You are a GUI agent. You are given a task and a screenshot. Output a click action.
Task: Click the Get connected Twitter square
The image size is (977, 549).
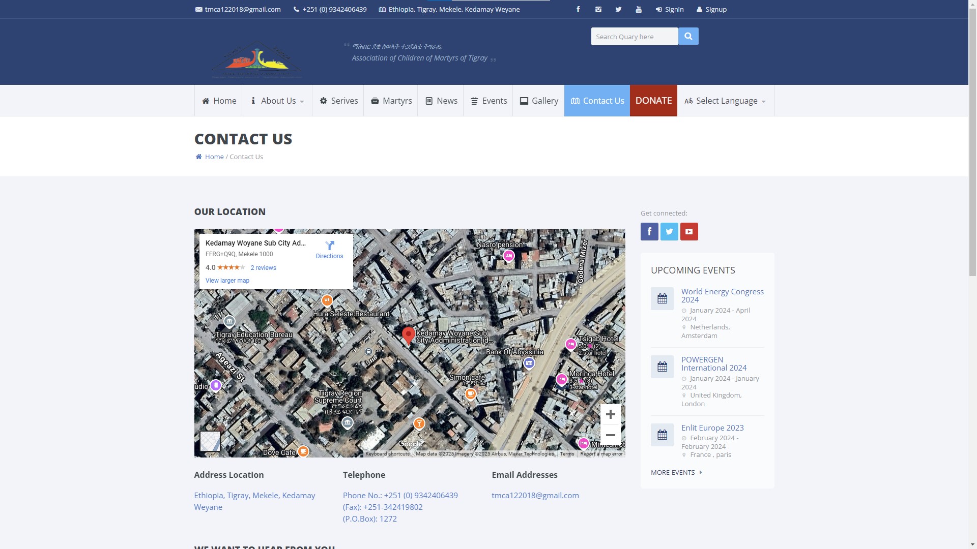pos(669,232)
